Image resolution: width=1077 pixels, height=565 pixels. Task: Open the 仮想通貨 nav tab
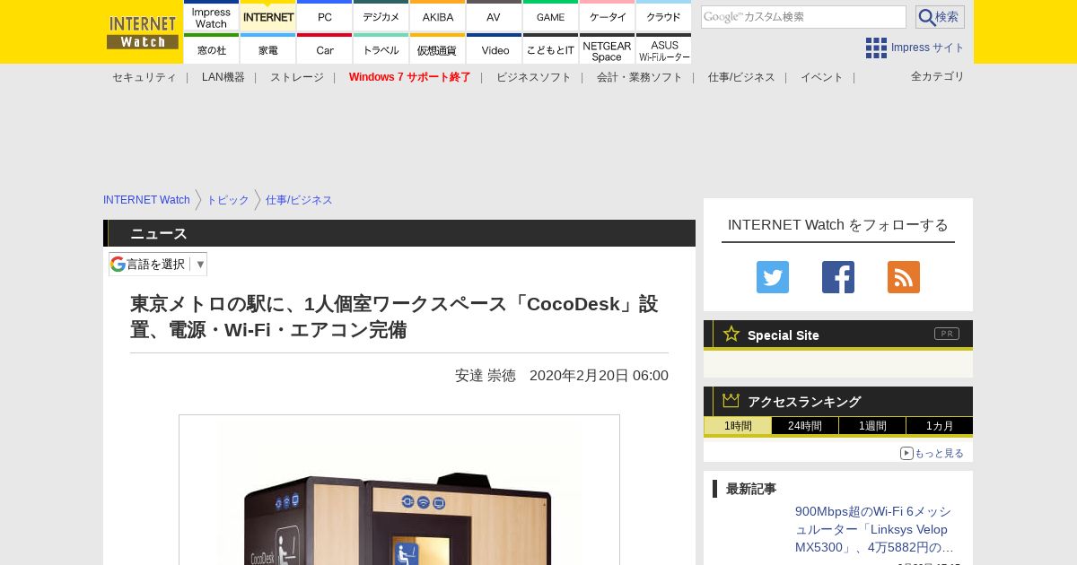point(437,48)
